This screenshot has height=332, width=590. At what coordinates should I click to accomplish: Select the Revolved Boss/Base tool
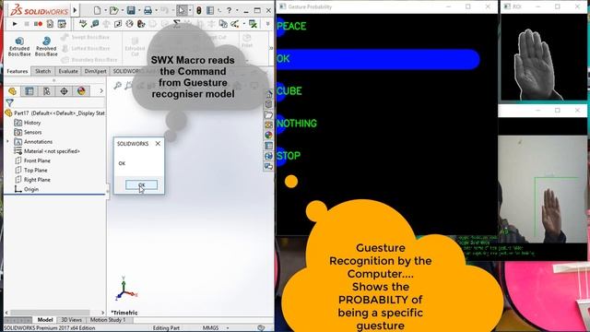coord(46,47)
